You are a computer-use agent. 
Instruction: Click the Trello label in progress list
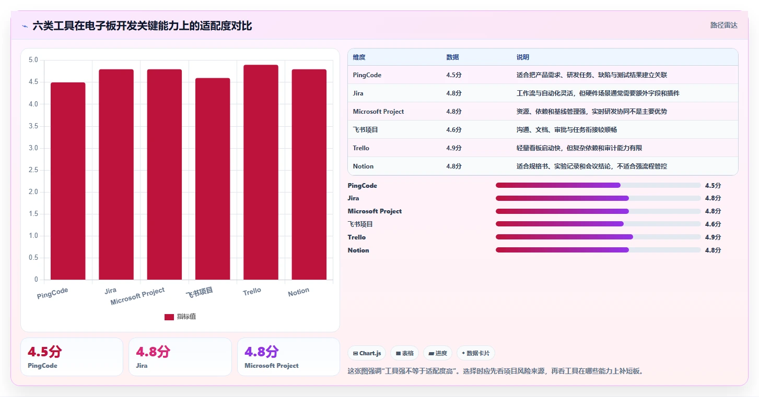click(357, 237)
